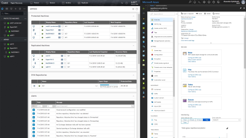Click the green plus Create a resource icon
The width and height of the screenshot is (246, 138).
click(x=143, y=8)
